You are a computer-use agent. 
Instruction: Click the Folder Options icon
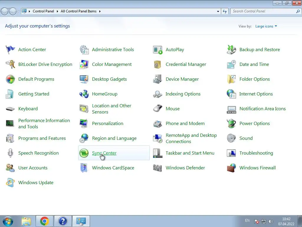[x=232, y=79]
